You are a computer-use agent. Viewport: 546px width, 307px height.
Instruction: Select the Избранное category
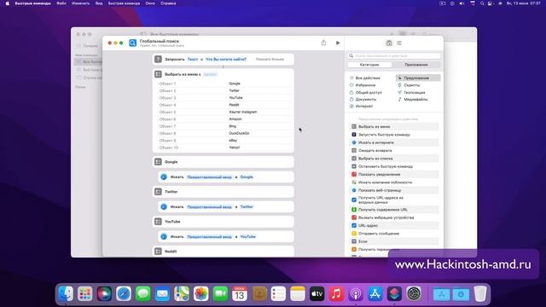click(x=365, y=85)
